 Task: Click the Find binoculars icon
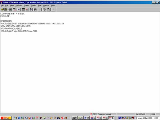click(35, 10)
